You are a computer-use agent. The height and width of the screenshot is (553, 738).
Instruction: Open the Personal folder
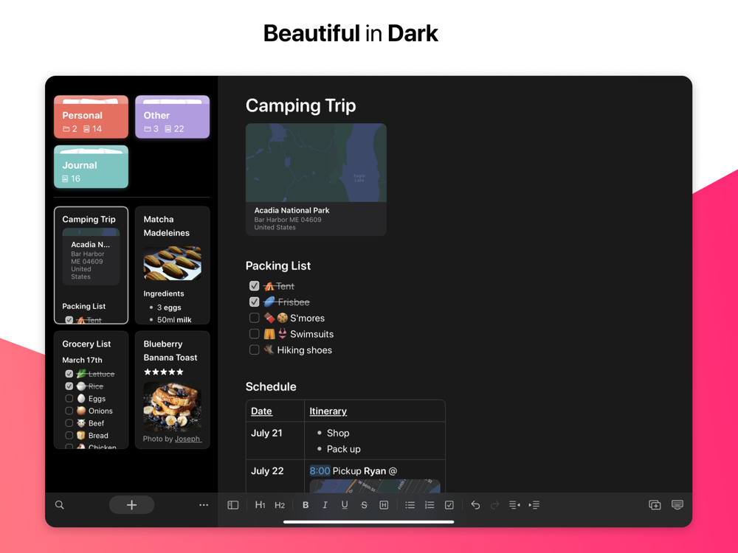pyautogui.click(x=91, y=117)
